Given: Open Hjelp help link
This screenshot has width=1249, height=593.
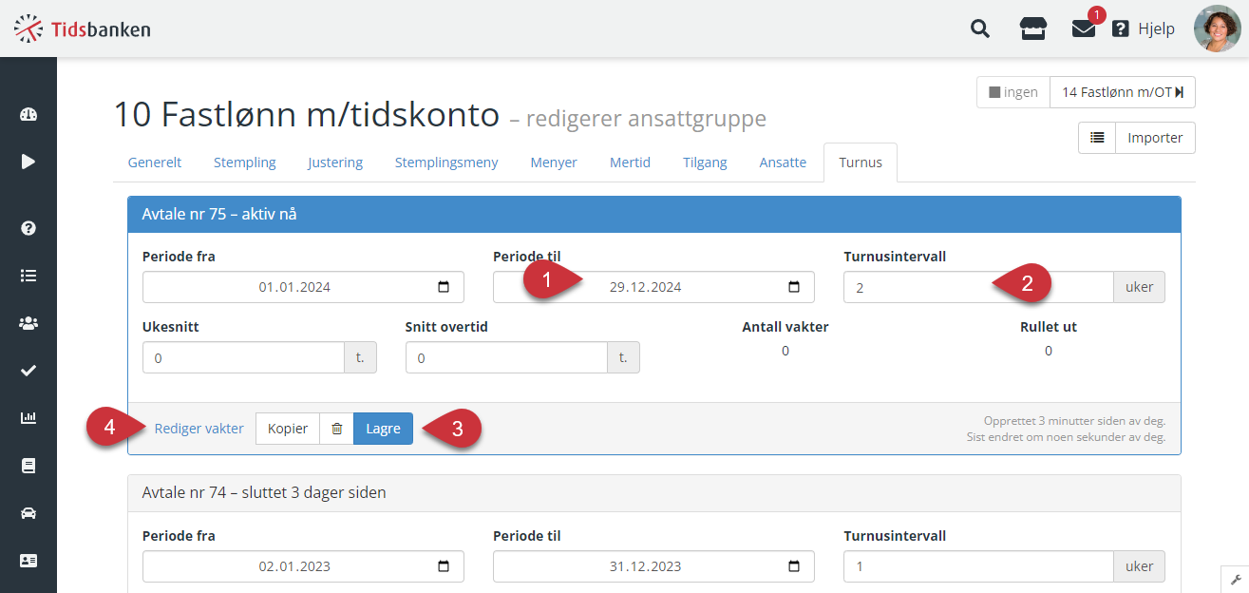Looking at the screenshot, I should click(x=1144, y=29).
